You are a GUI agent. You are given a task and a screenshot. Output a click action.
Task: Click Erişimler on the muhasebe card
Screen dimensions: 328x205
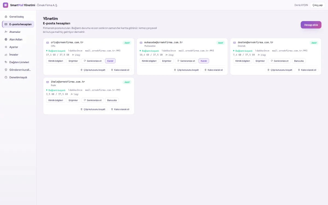coord(167,61)
